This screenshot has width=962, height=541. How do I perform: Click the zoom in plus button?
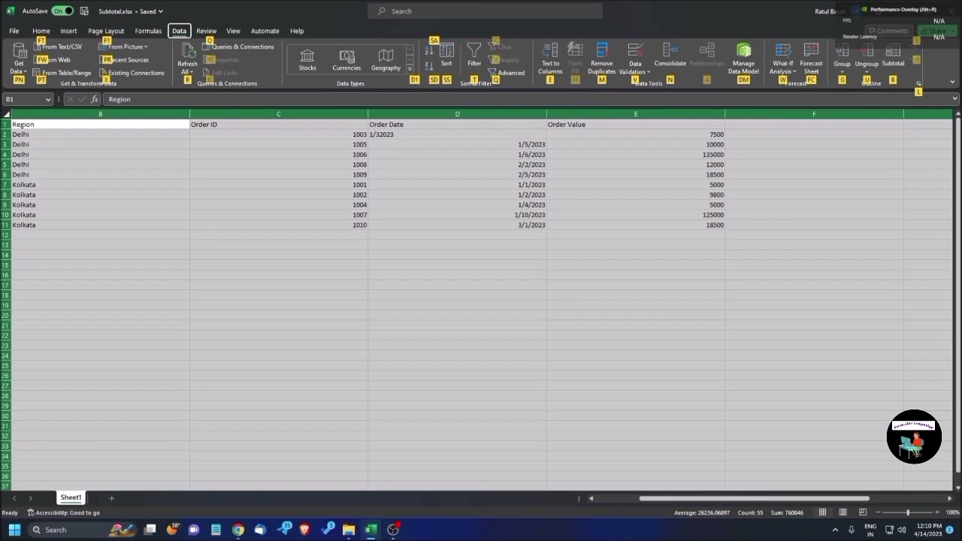(936, 512)
